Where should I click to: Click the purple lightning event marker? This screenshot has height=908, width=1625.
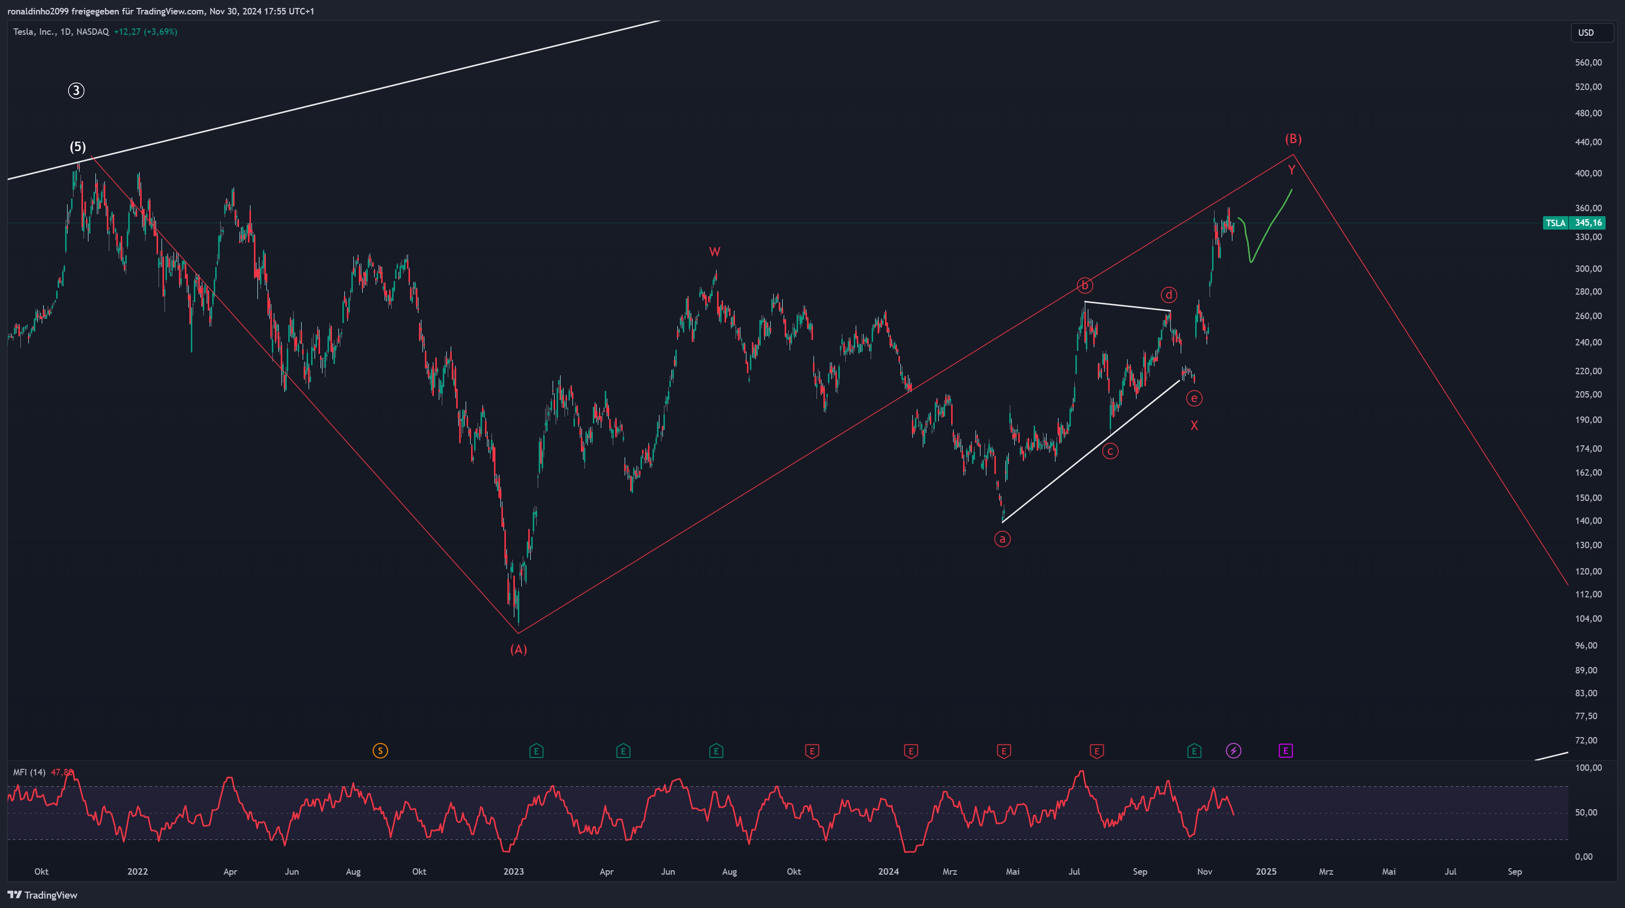(x=1233, y=751)
